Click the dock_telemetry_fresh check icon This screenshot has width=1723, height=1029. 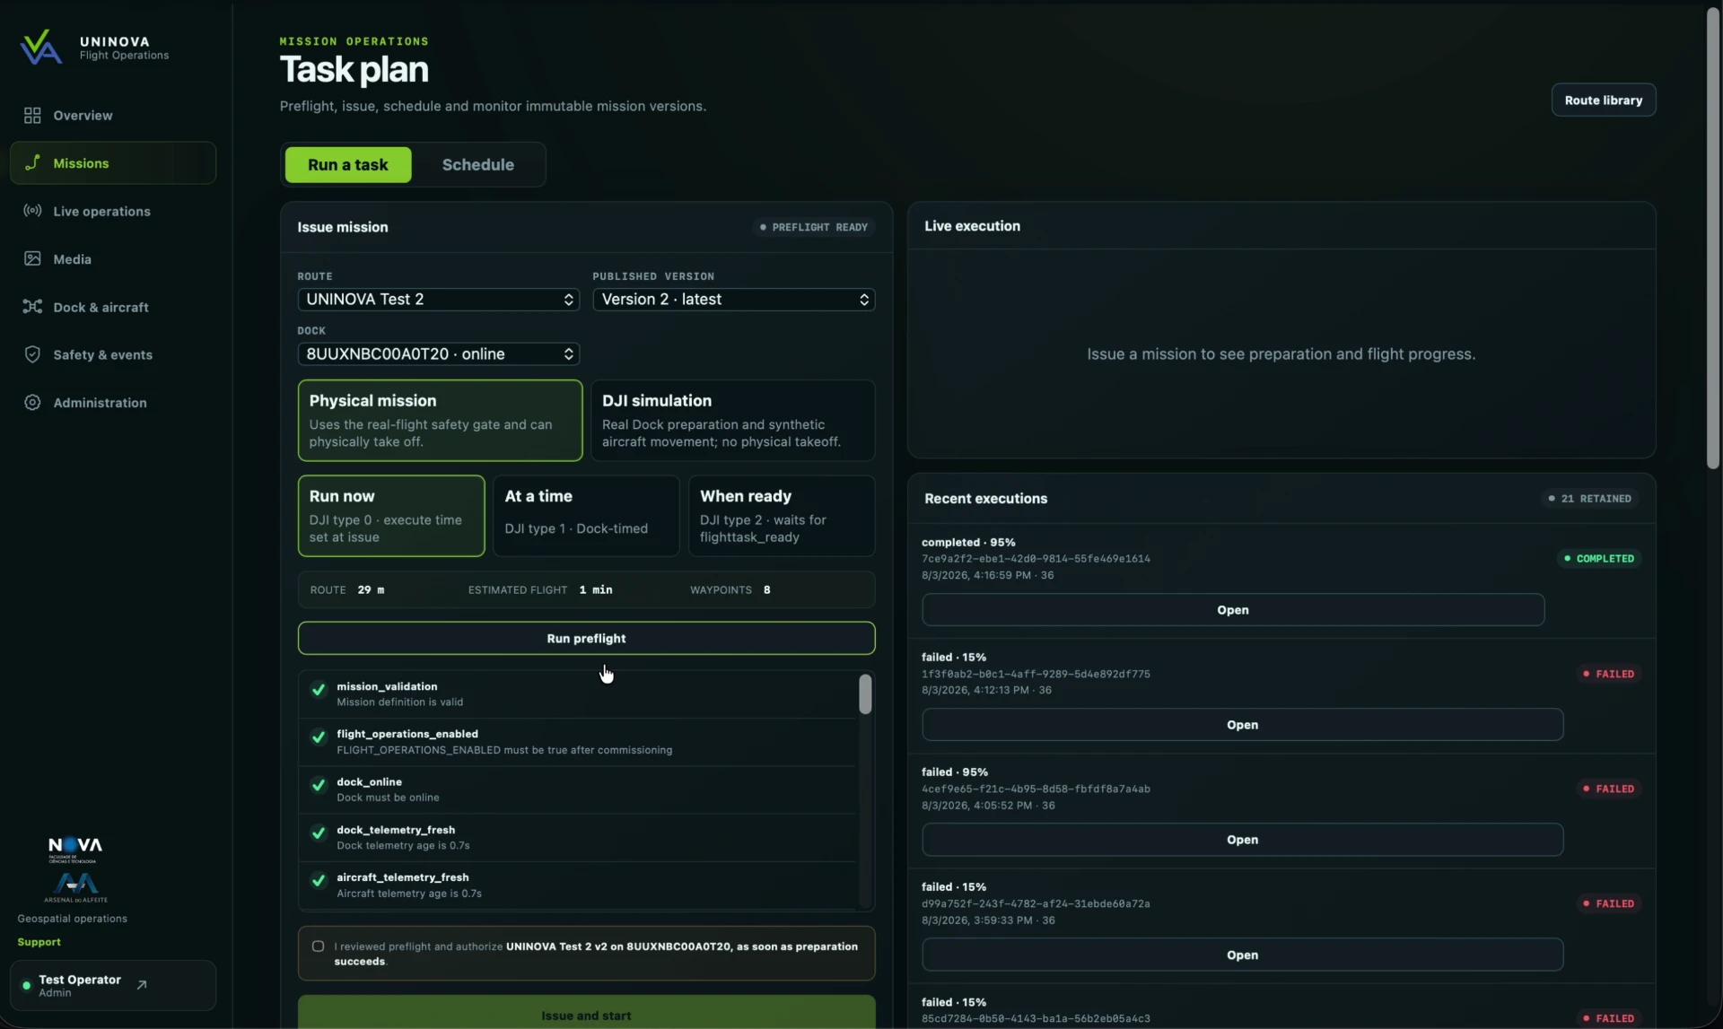point(318,833)
